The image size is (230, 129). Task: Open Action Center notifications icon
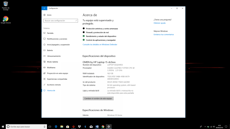pos(226,126)
